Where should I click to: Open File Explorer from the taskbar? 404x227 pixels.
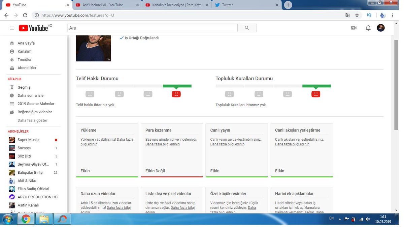(x=44, y=220)
